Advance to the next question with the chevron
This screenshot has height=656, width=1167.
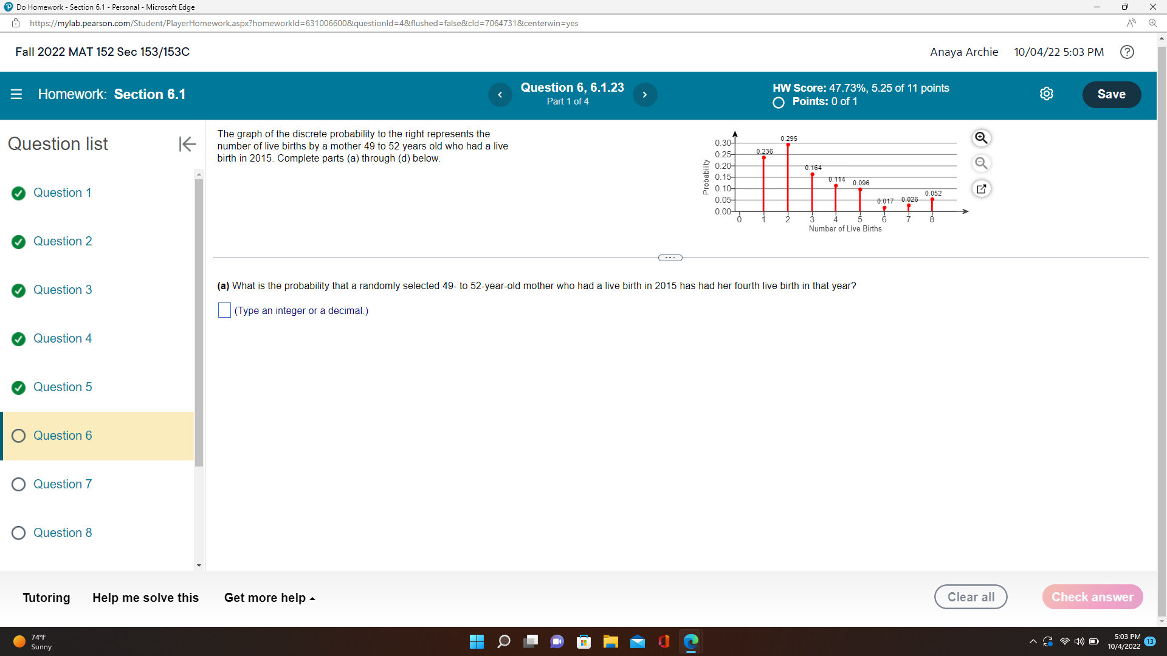645,95
